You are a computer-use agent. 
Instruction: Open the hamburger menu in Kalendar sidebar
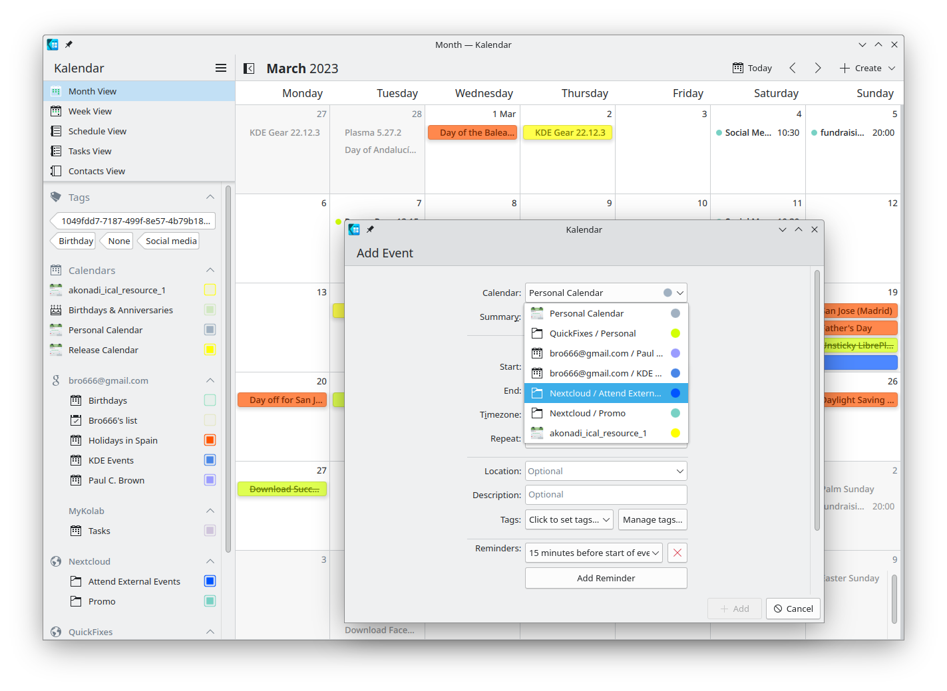point(221,68)
